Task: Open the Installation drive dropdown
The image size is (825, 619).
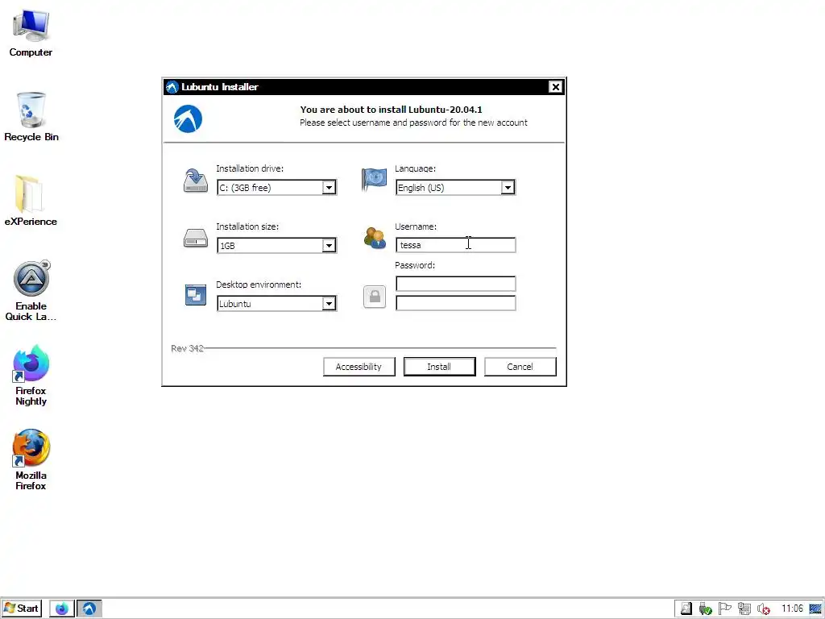Action: [x=329, y=187]
